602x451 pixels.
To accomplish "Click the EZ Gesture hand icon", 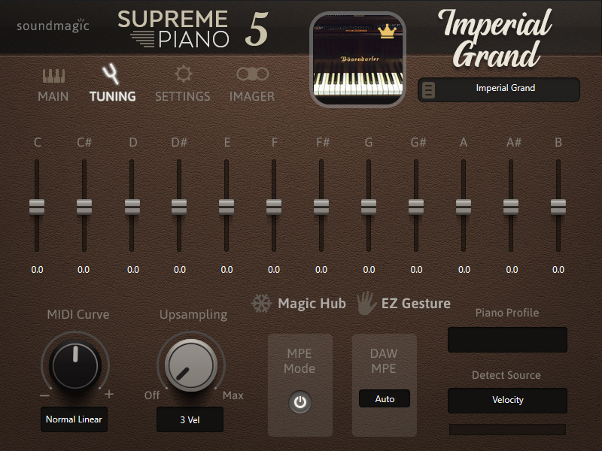I will coord(366,303).
